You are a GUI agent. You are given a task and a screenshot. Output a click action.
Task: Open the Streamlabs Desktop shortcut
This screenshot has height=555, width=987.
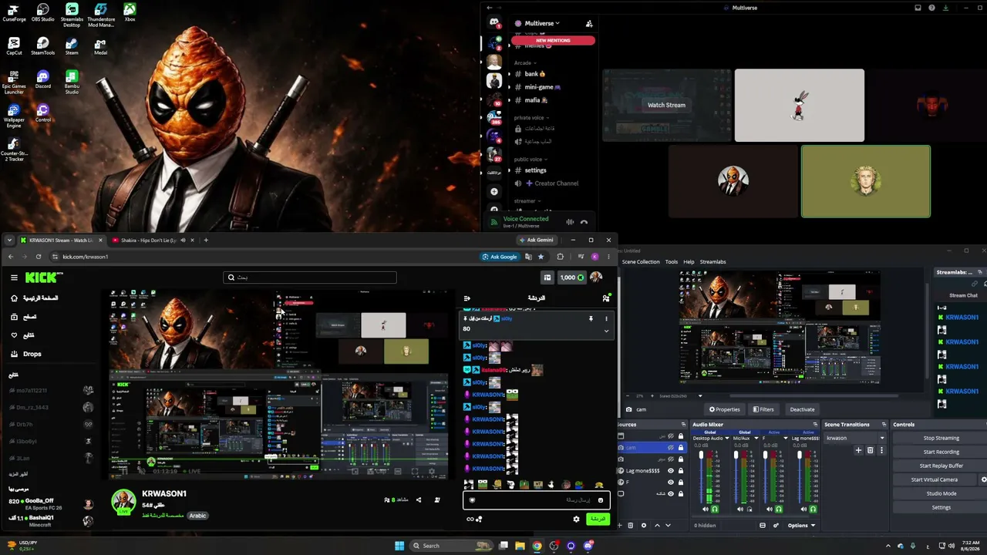point(72,15)
